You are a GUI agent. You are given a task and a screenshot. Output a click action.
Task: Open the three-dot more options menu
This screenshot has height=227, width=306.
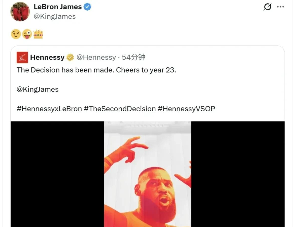(x=280, y=7)
